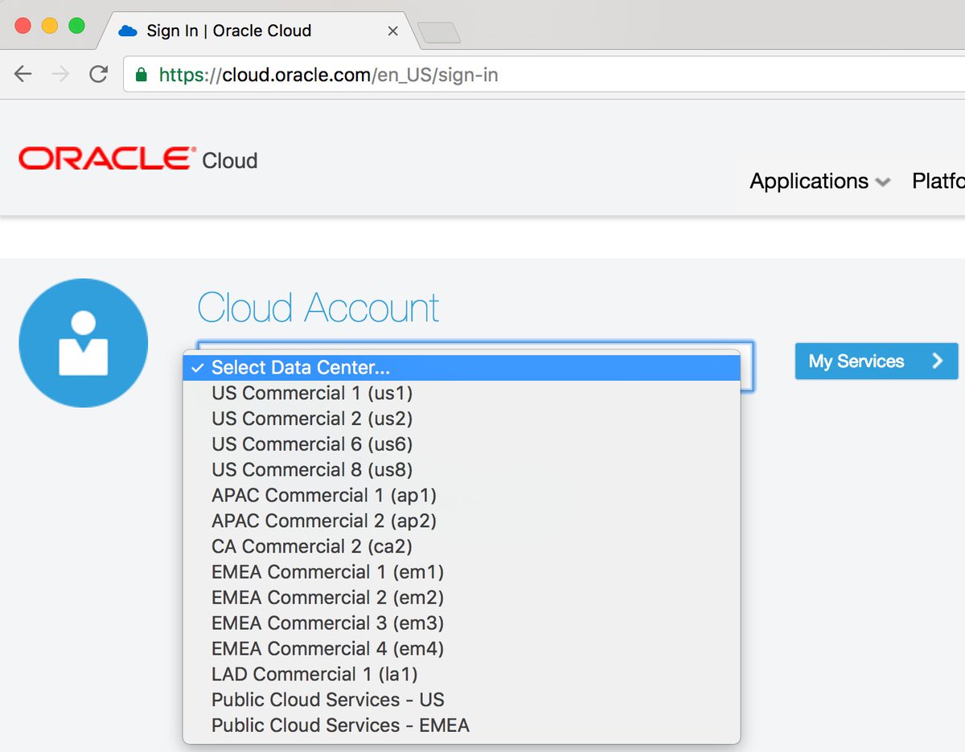Image resolution: width=965 pixels, height=752 pixels.
Task: Click the browser forward arrow
Action: [60, 75]
